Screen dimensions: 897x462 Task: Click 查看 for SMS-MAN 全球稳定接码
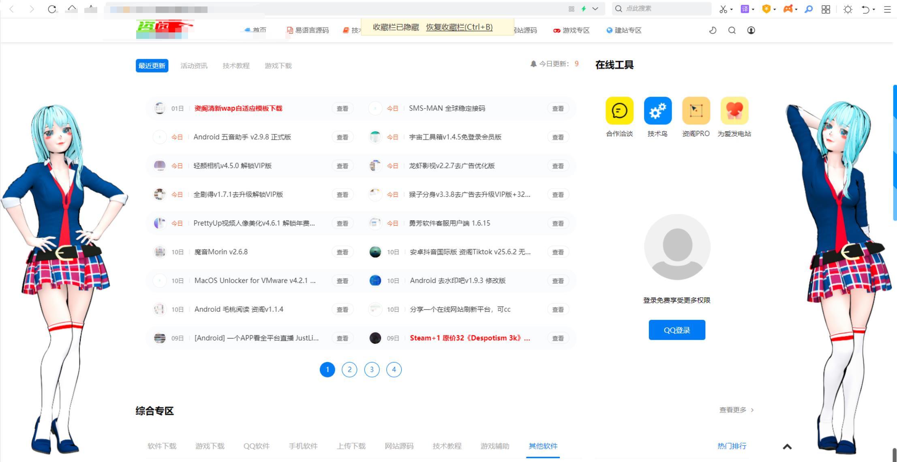(558, 109)
